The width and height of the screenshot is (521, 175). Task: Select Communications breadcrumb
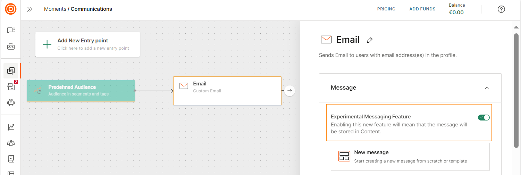(x=91, y=9)
